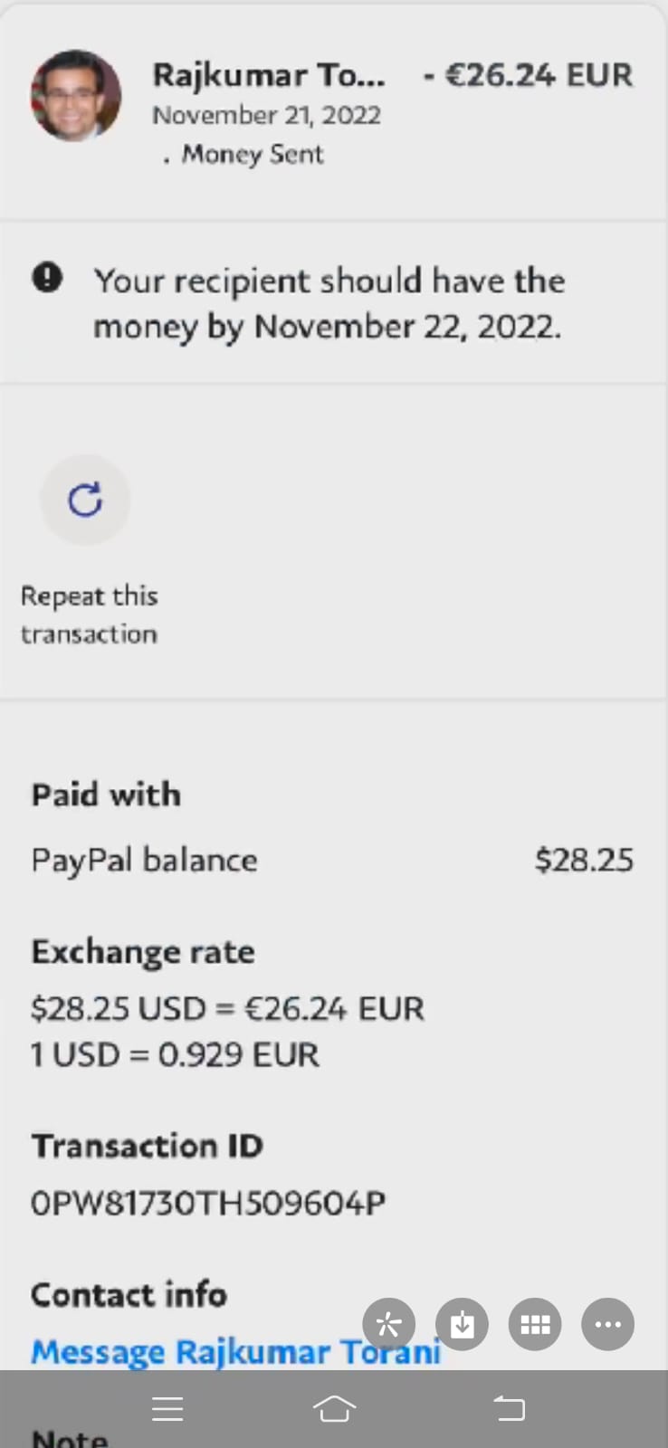
Task: Tap the exclamation info icon
Action: [47, 278]
